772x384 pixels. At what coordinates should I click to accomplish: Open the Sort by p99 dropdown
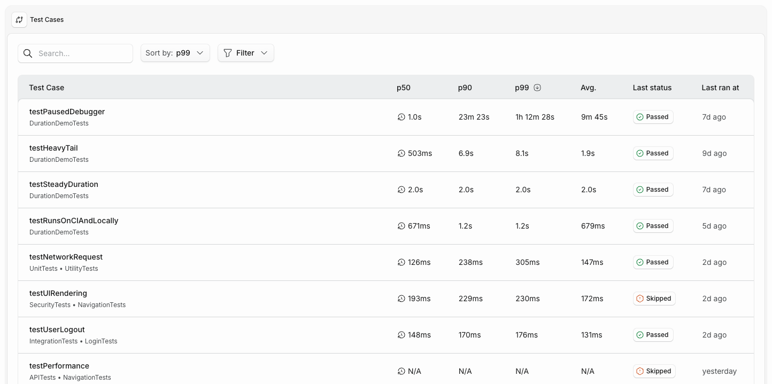pos(175,53)
